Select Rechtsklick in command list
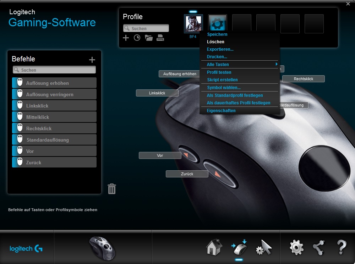Image resolution: width=355 pixels, height=264 pixels. point(54,128)
